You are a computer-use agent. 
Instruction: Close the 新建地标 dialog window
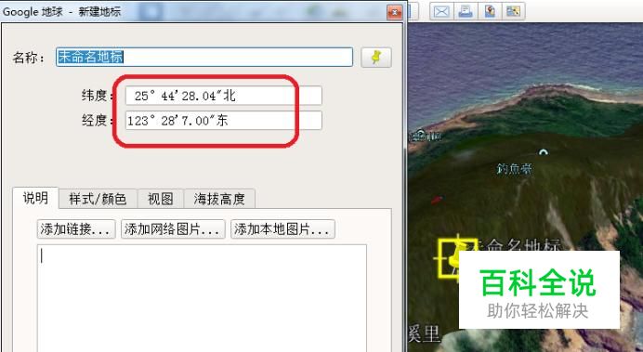click(x=395, y=12)
